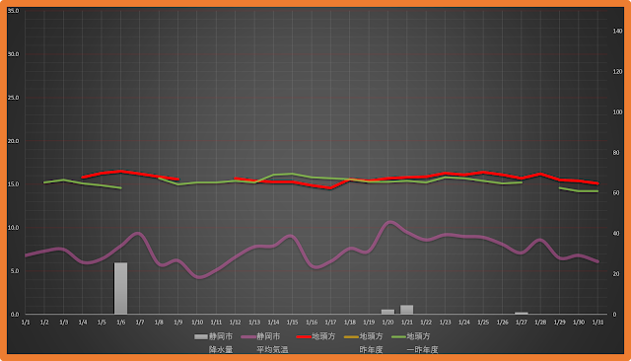Click the 35.0 left axis value
Viewport: 631px width, 361px height.
[x=13, y=11]
